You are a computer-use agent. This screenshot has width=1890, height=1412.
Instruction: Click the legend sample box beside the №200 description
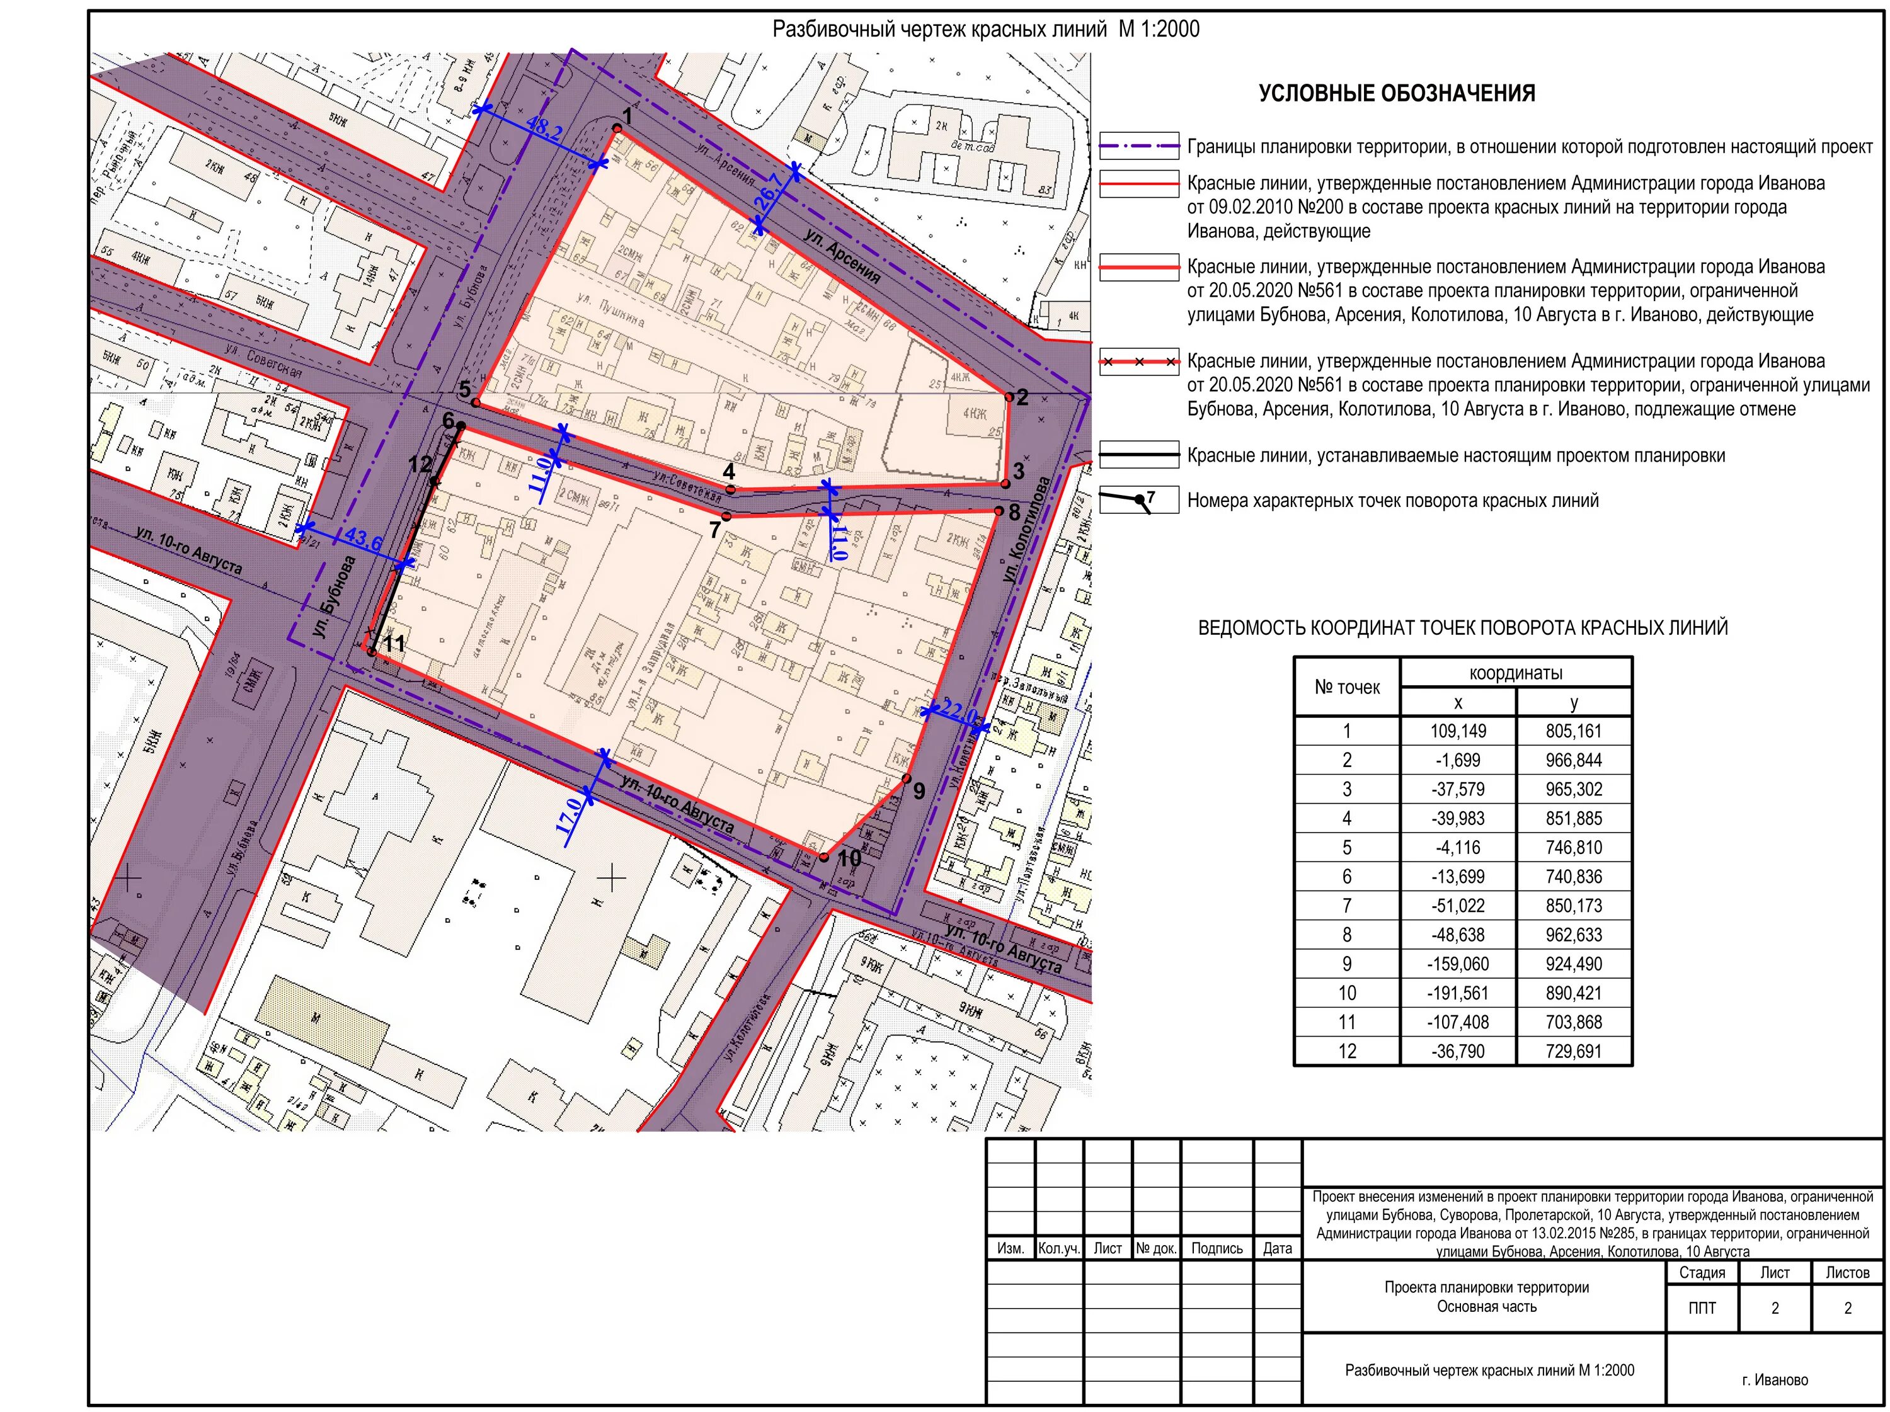click(x=1138, y=184)
